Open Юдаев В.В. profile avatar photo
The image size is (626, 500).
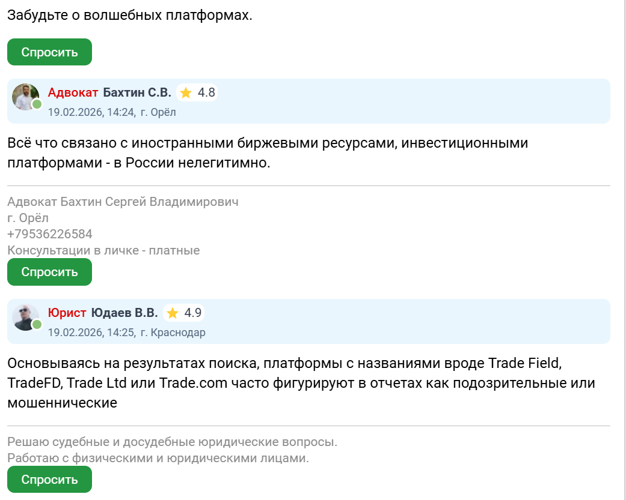pyautogui.click(x=25, y=317)
